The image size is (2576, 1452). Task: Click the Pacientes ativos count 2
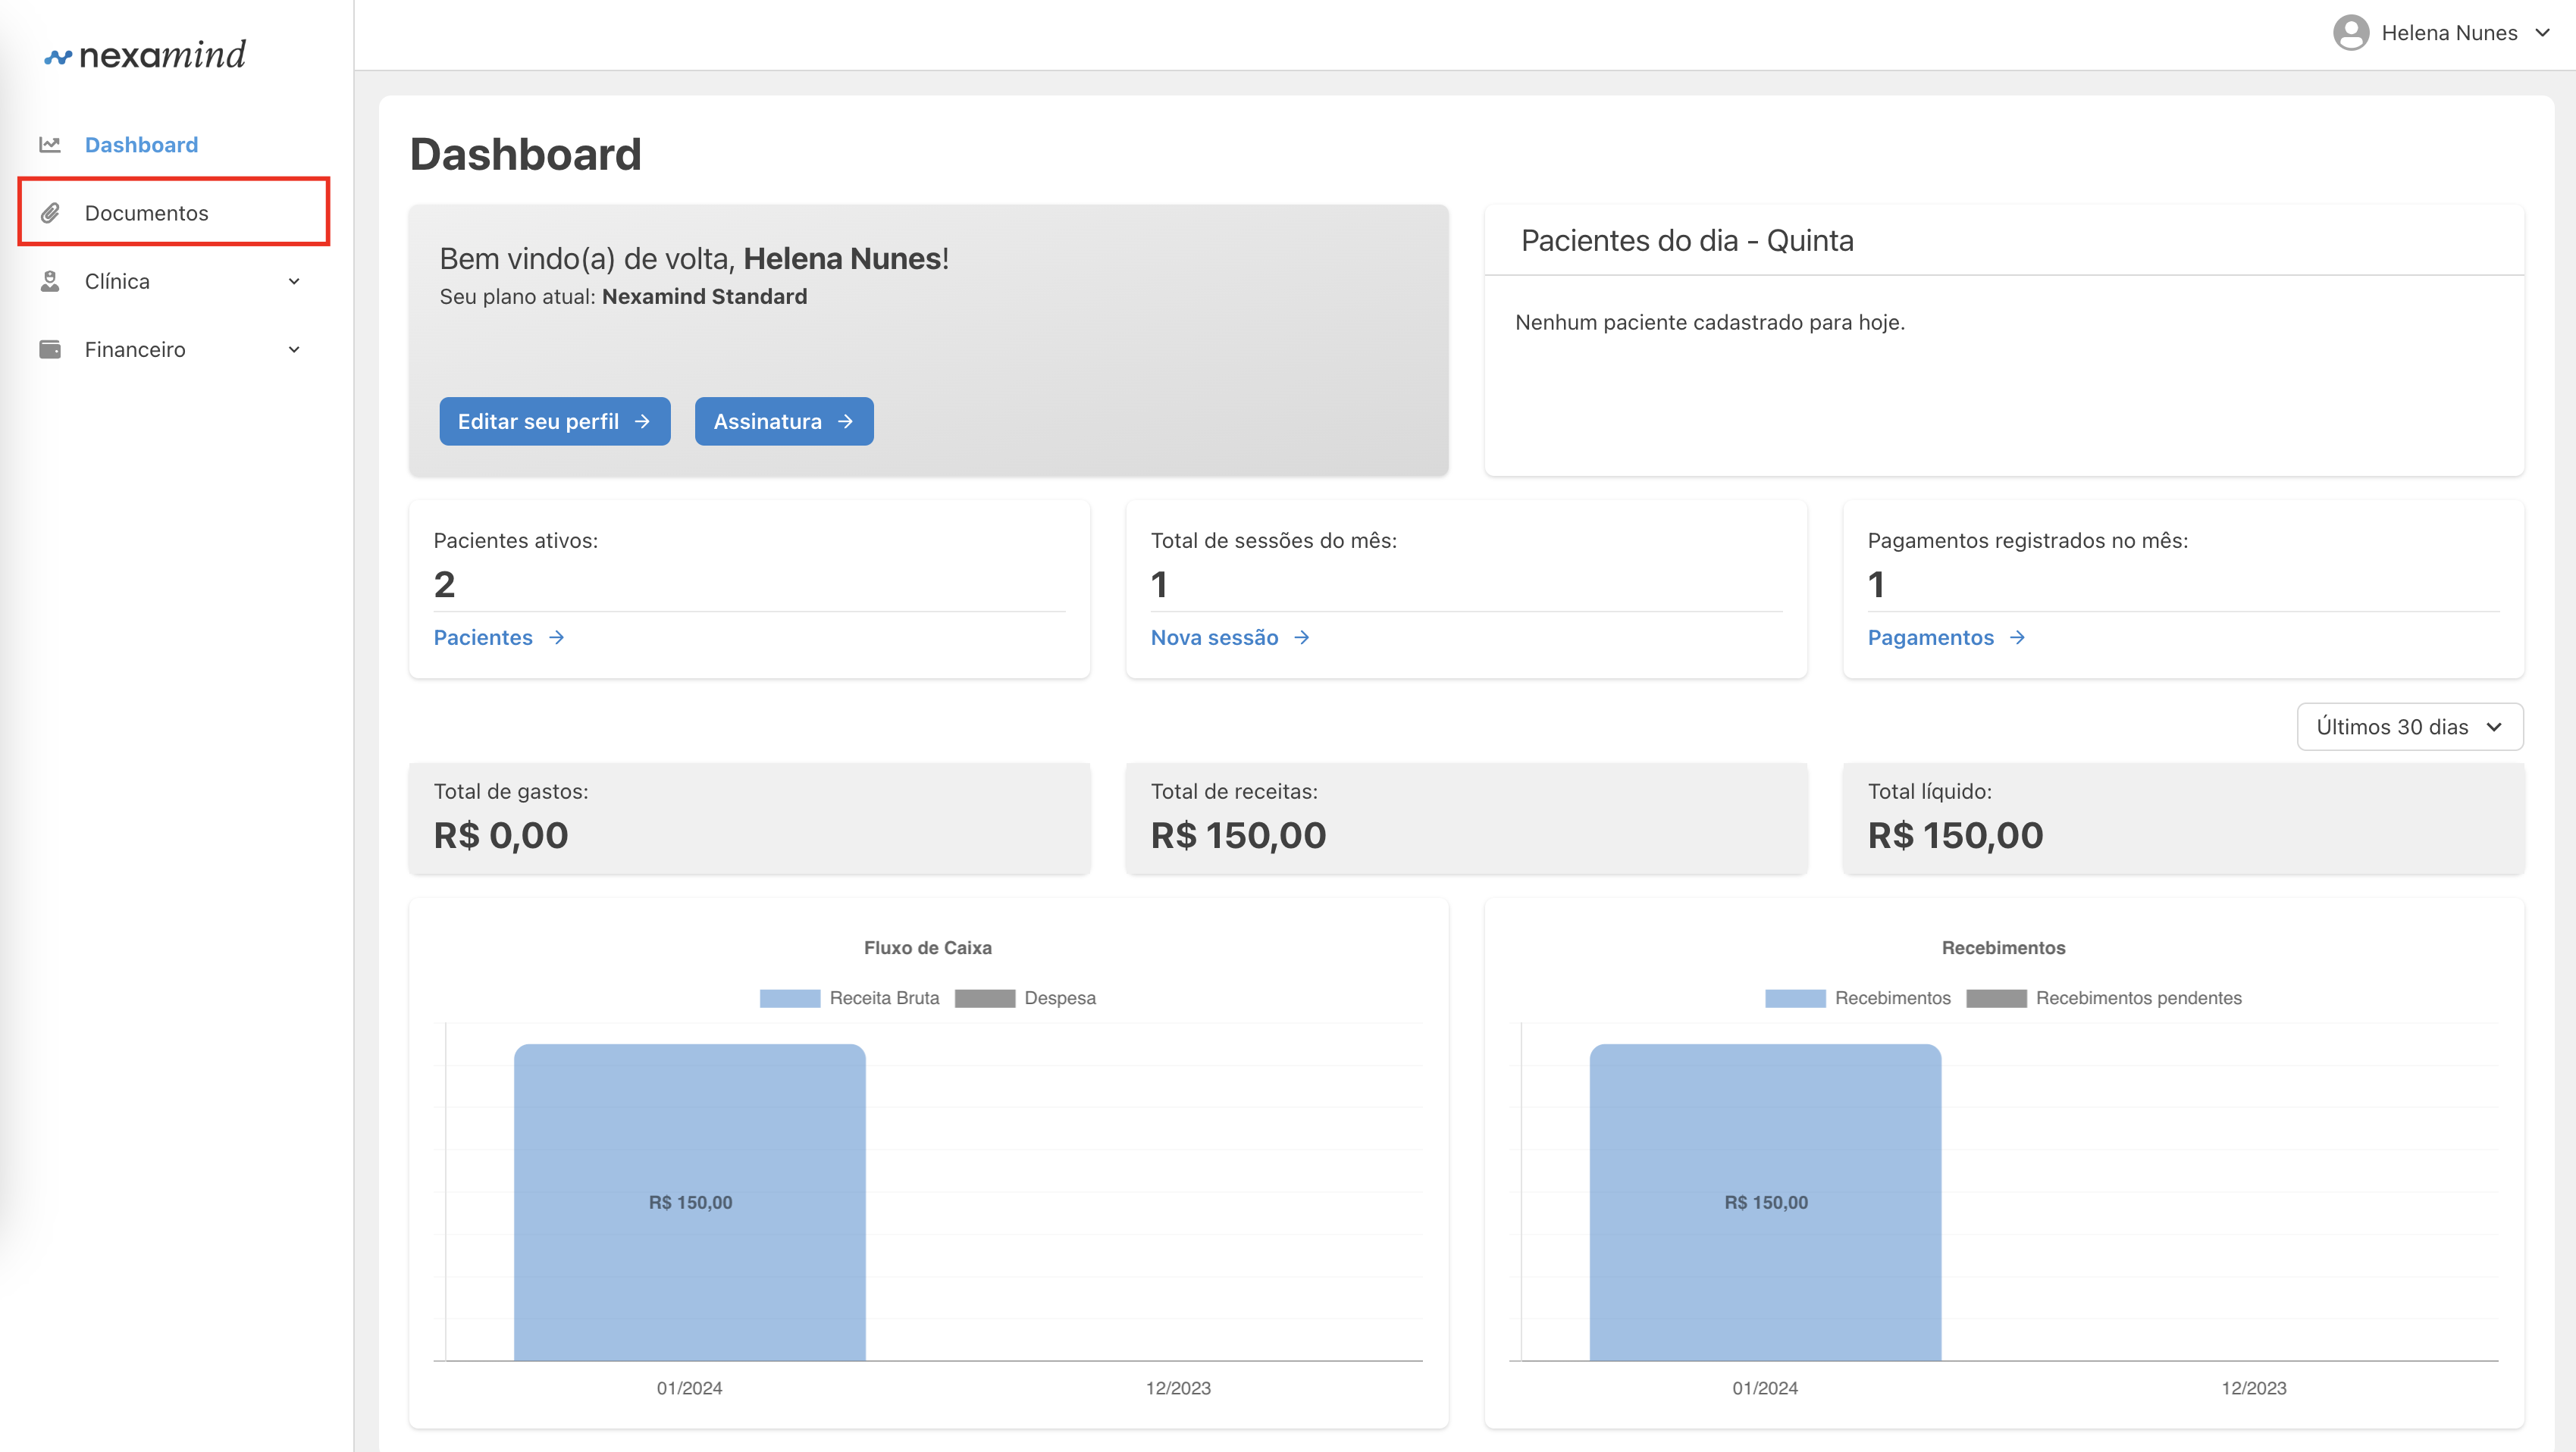tap(445, 584)
